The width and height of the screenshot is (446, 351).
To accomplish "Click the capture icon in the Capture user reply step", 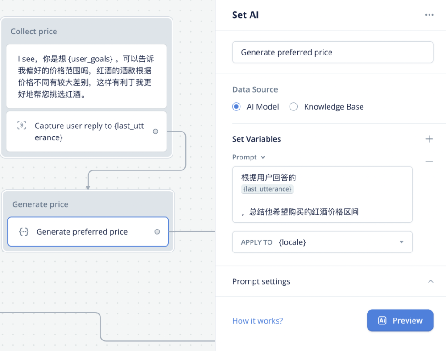I will coord(22,126).
